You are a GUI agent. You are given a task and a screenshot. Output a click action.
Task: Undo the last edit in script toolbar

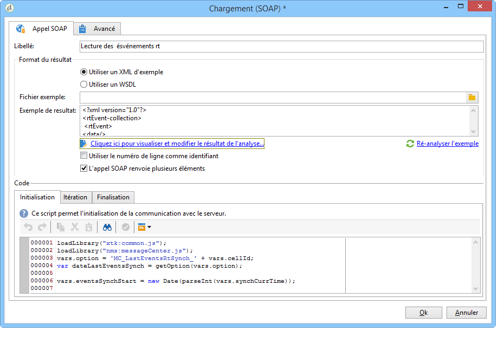tap(28, 227)
